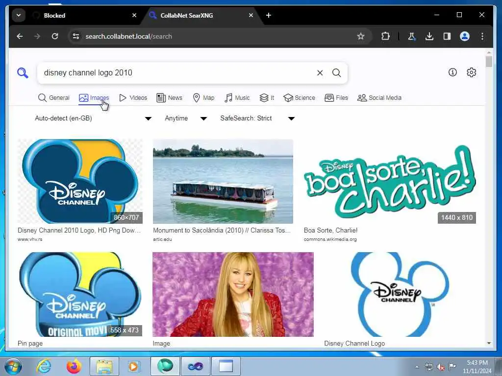This screenshot has width=502, height=376.
Task: Expand the Auto-detect (en-GB) language dropdown
Action: 93,118
